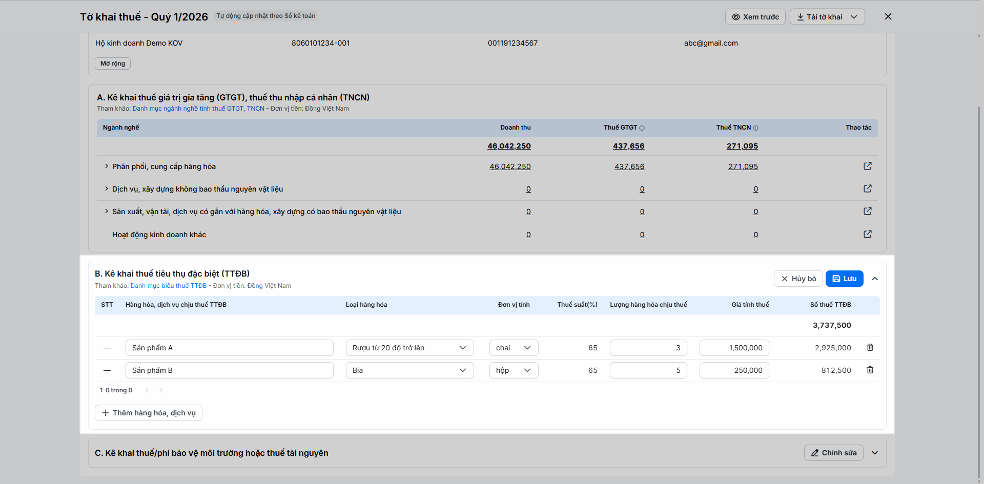Open detail icon for Sản xuất, vận tải row
The width and height of the screenshot is (984, 484).
(867, 211)
